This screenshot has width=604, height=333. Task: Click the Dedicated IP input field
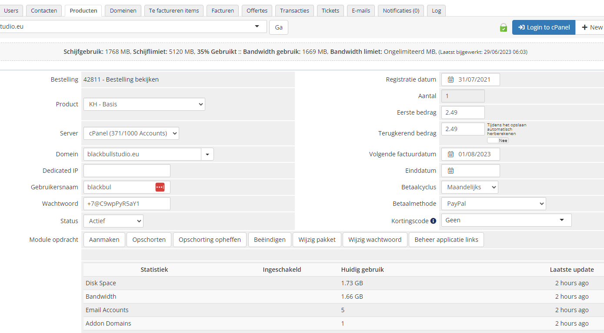click(127, 171)
